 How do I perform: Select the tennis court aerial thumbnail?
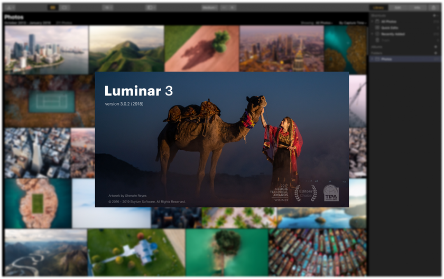[x=50, y=101]
